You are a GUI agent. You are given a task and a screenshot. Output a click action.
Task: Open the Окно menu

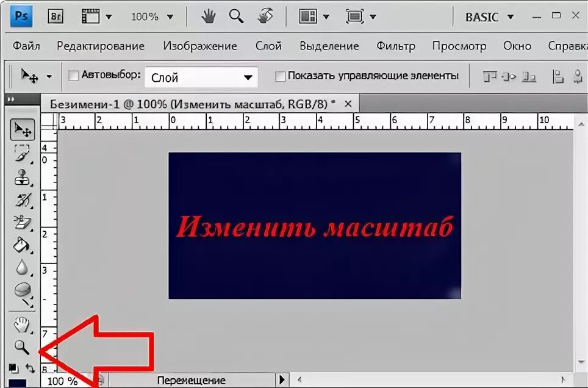(517, 46)
